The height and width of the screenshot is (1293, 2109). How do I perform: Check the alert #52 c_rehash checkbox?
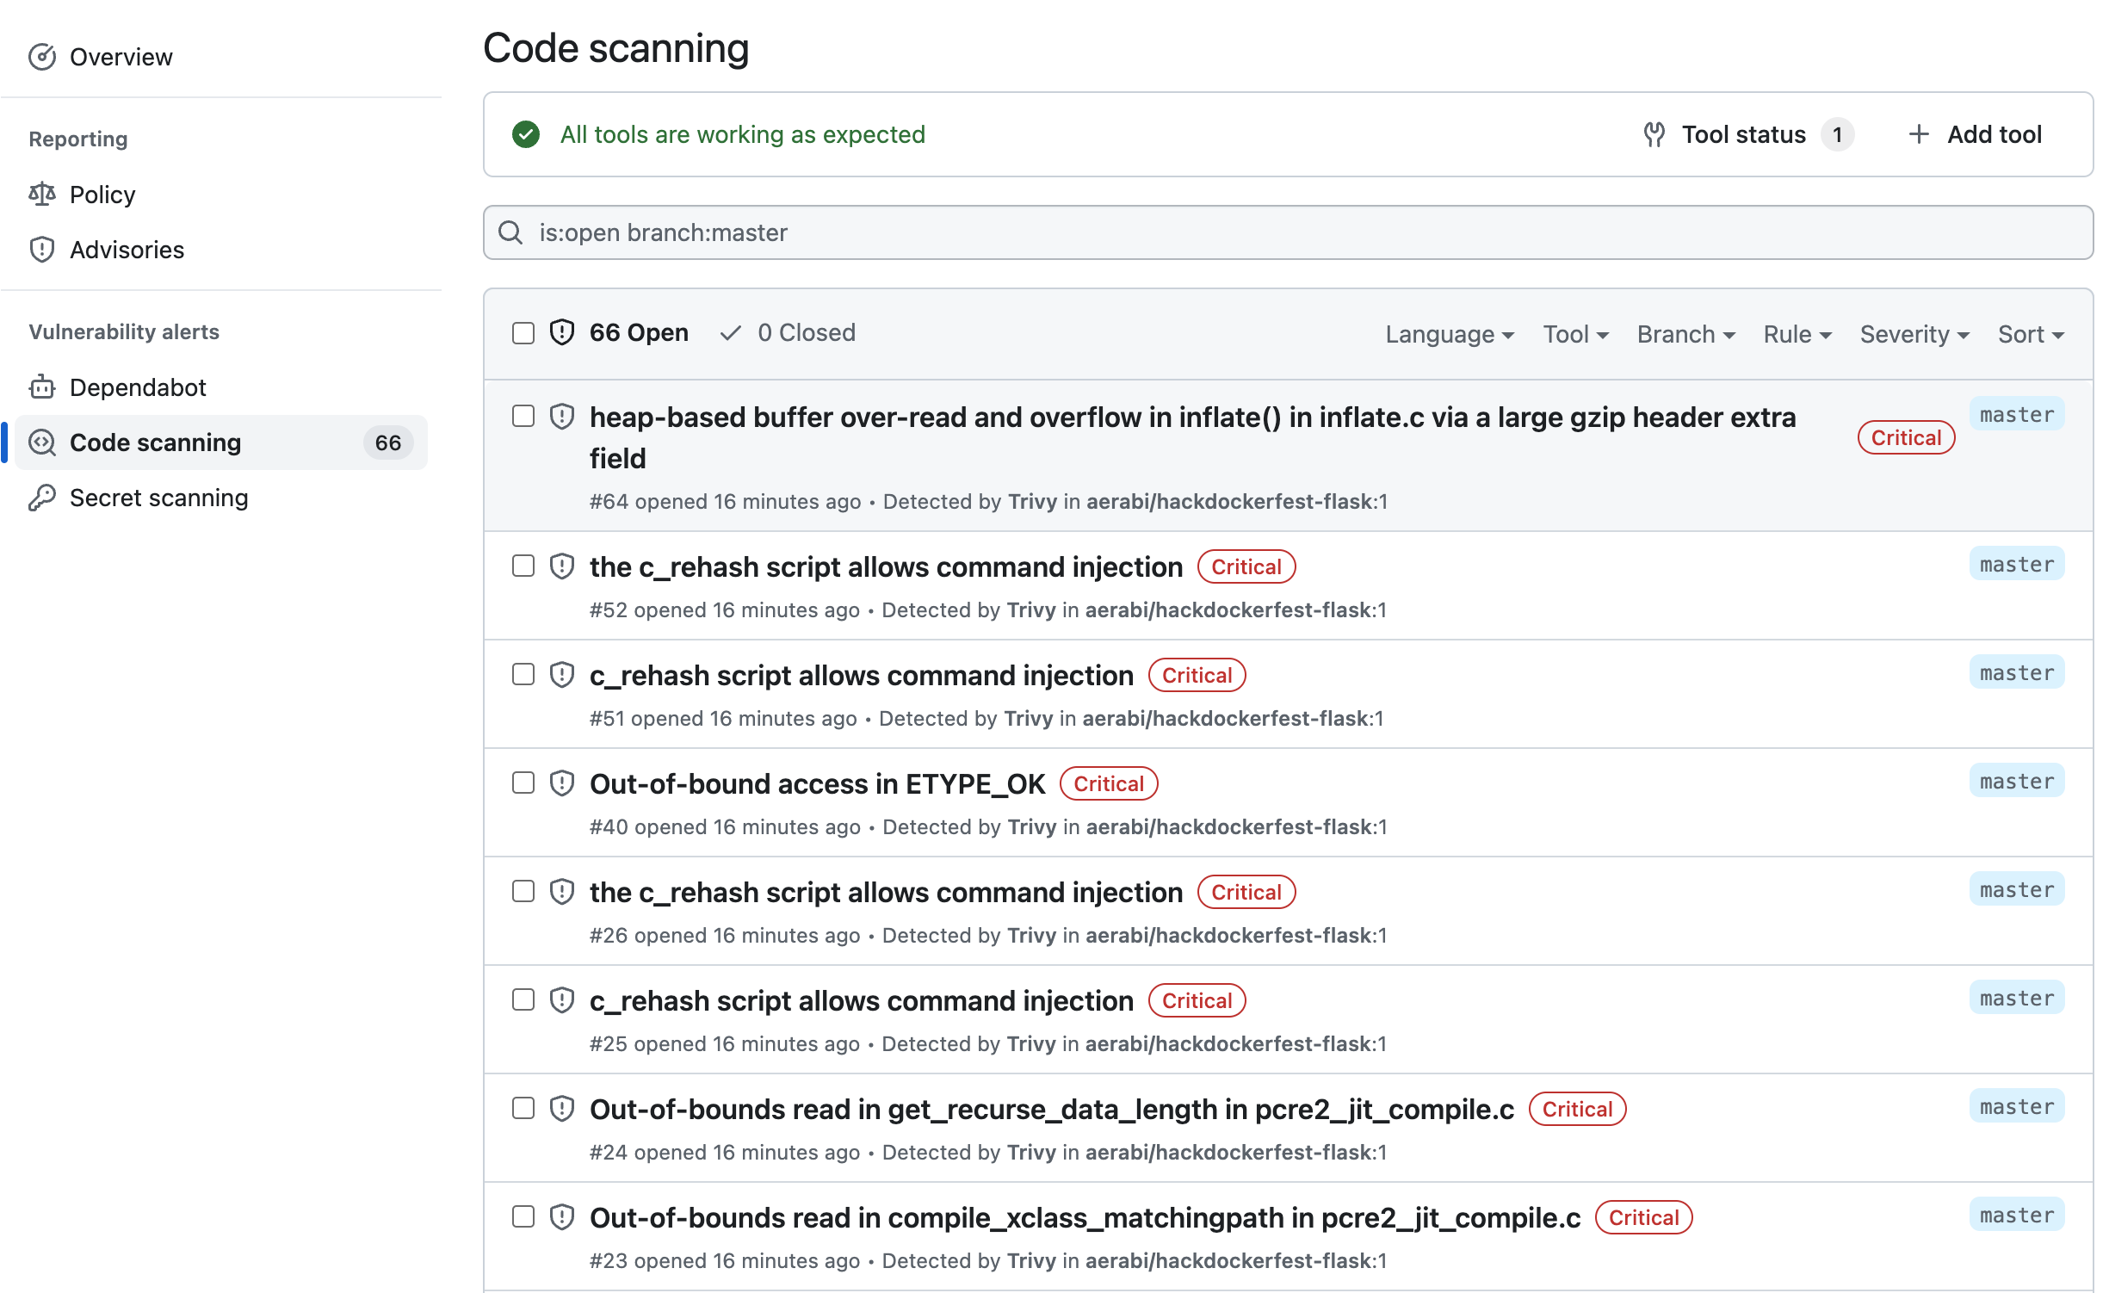(523, 566)
